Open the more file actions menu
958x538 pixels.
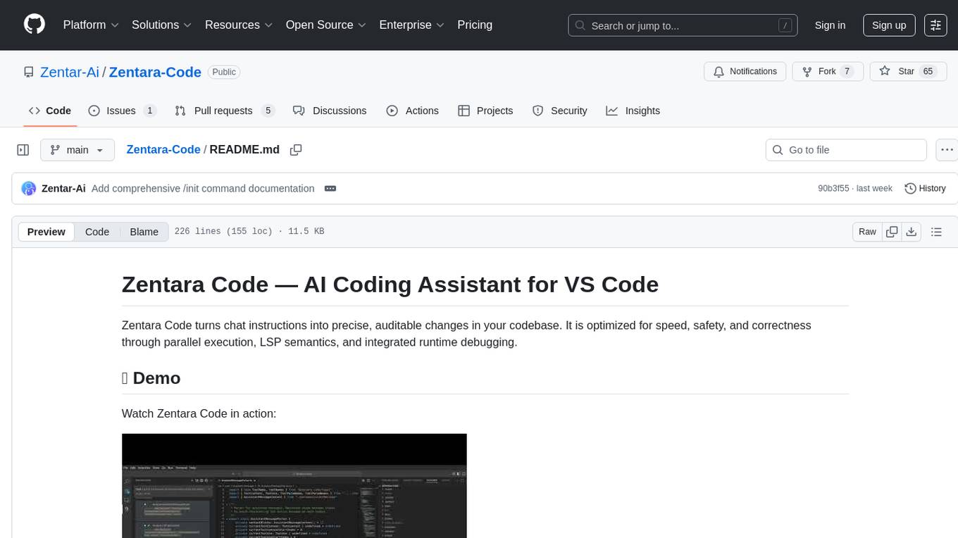click(x=947, y=150)
